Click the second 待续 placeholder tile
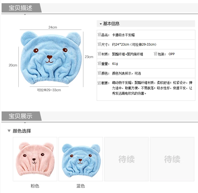The image size is (198, 193). [x=172, y=159]
